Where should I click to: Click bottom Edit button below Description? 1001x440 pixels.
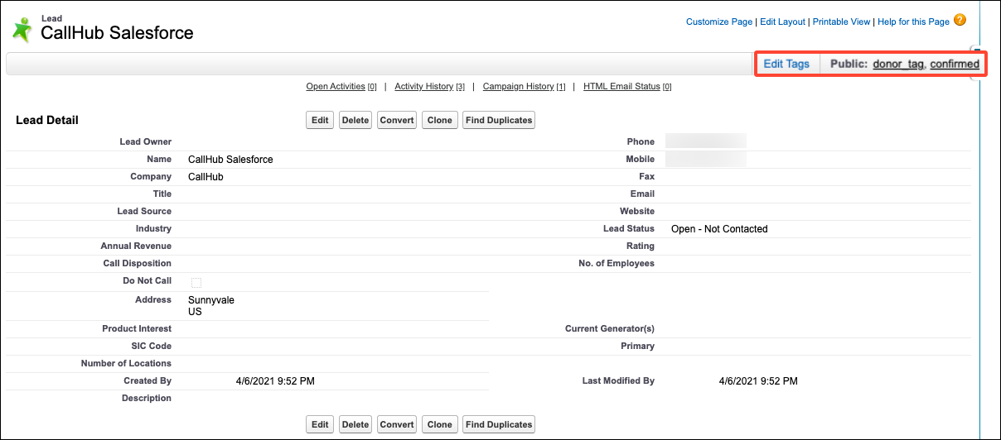coord(320,424)
